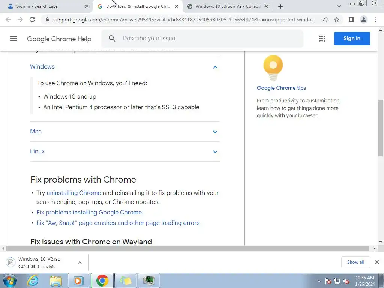The width and height of the screenshot is (384, 288).
Task: Close the Windows 10 Edition V2 tab
Action: pos(266,6)
